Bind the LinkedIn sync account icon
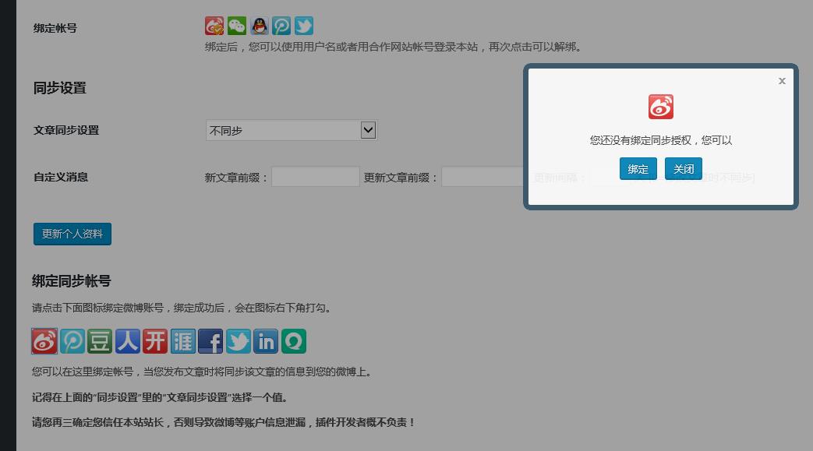This screenshot has width=813, height=451. pos(266,341)
